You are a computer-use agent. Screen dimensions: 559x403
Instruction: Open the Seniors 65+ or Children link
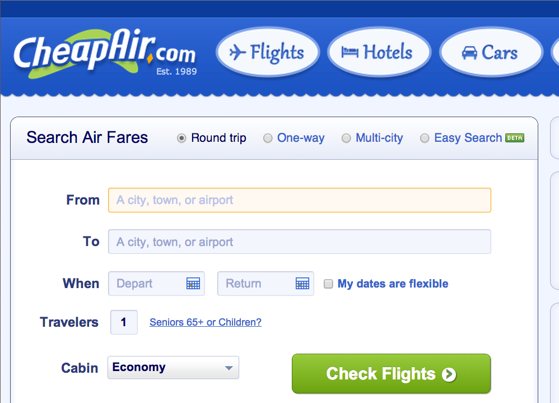click(205, 322)
